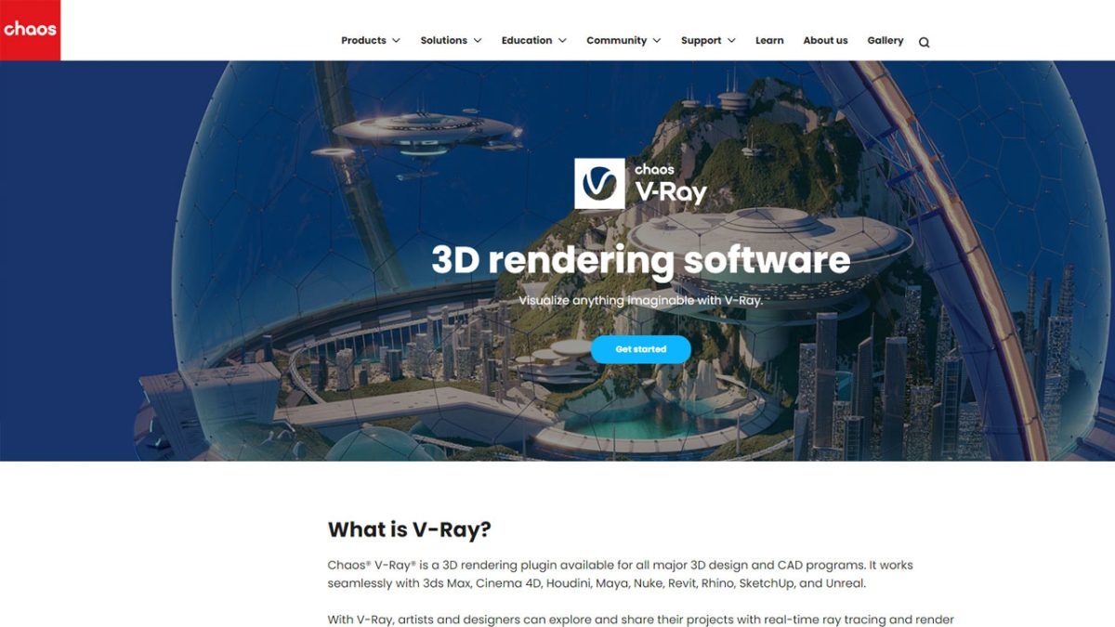Open the About us page
The height and width of the screenshot is (627, 1115).
[x=825, y=40]
